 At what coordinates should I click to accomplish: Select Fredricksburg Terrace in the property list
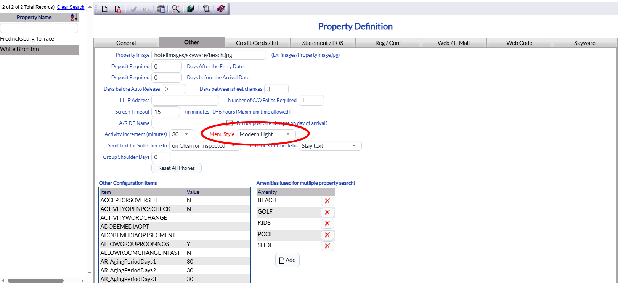(x=27, y=39)
